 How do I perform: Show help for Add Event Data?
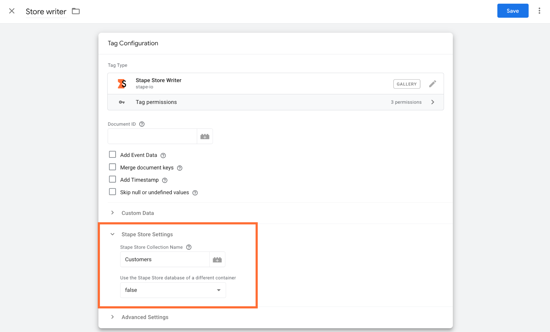pos(163,156)
